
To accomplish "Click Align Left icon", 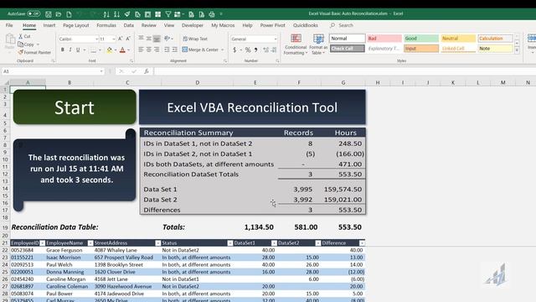I will (x=141, y=50).
